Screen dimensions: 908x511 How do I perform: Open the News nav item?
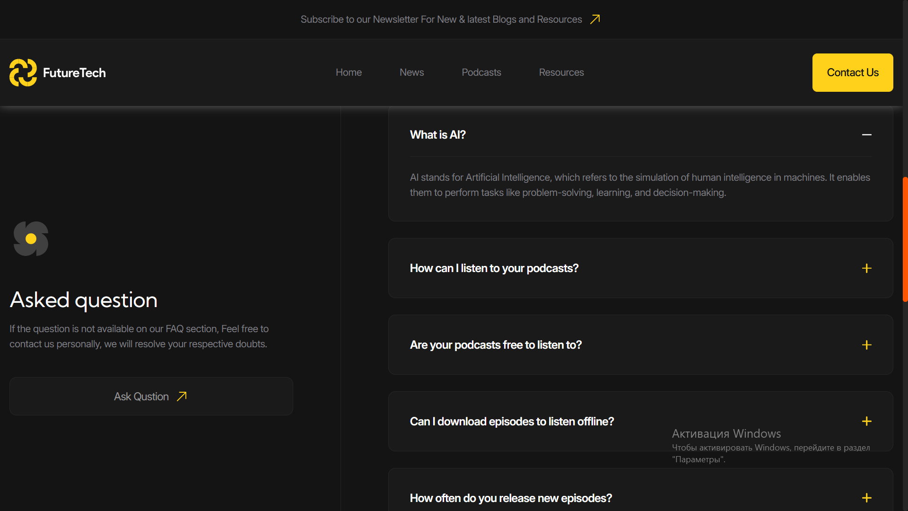pyautogui.click(x=411, y=72)
